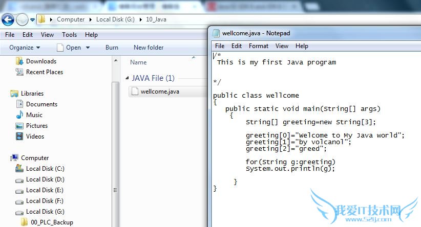Click 'This is my first Java program' text
The width and height of the screenshot is (421, 227).
point(277,62)
